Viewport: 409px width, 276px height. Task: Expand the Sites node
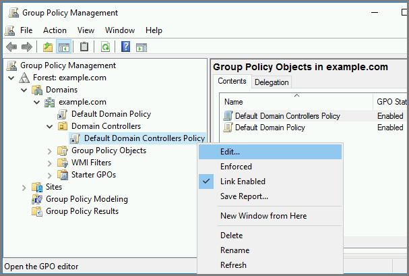(x=24, y=187)
